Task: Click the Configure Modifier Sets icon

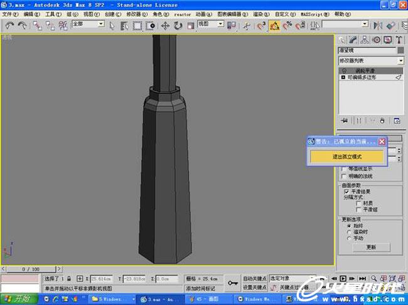Action: [397, 121]
